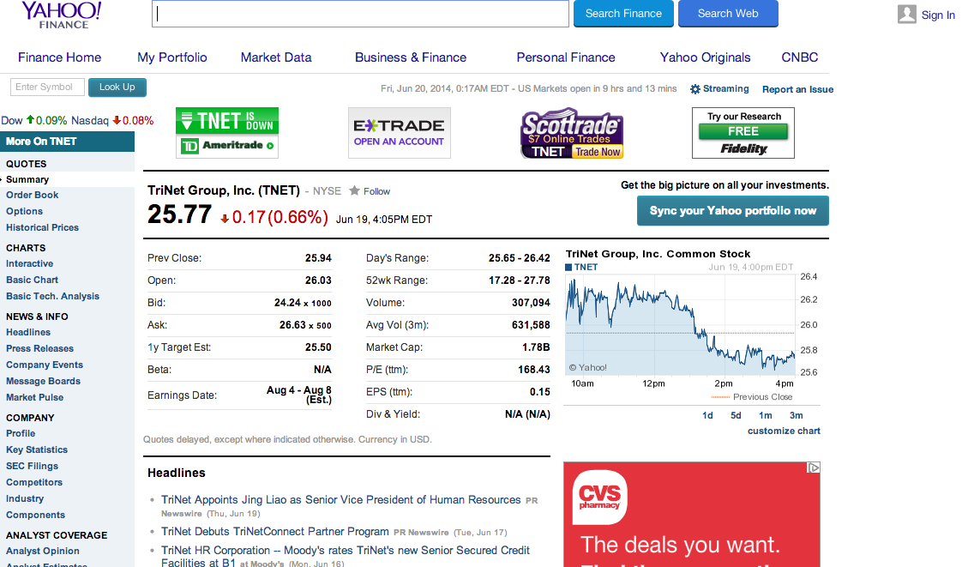This screenshot has width=968, height=567.
Task: Open the My Portfolio menu
Action: tap(172, 57)
